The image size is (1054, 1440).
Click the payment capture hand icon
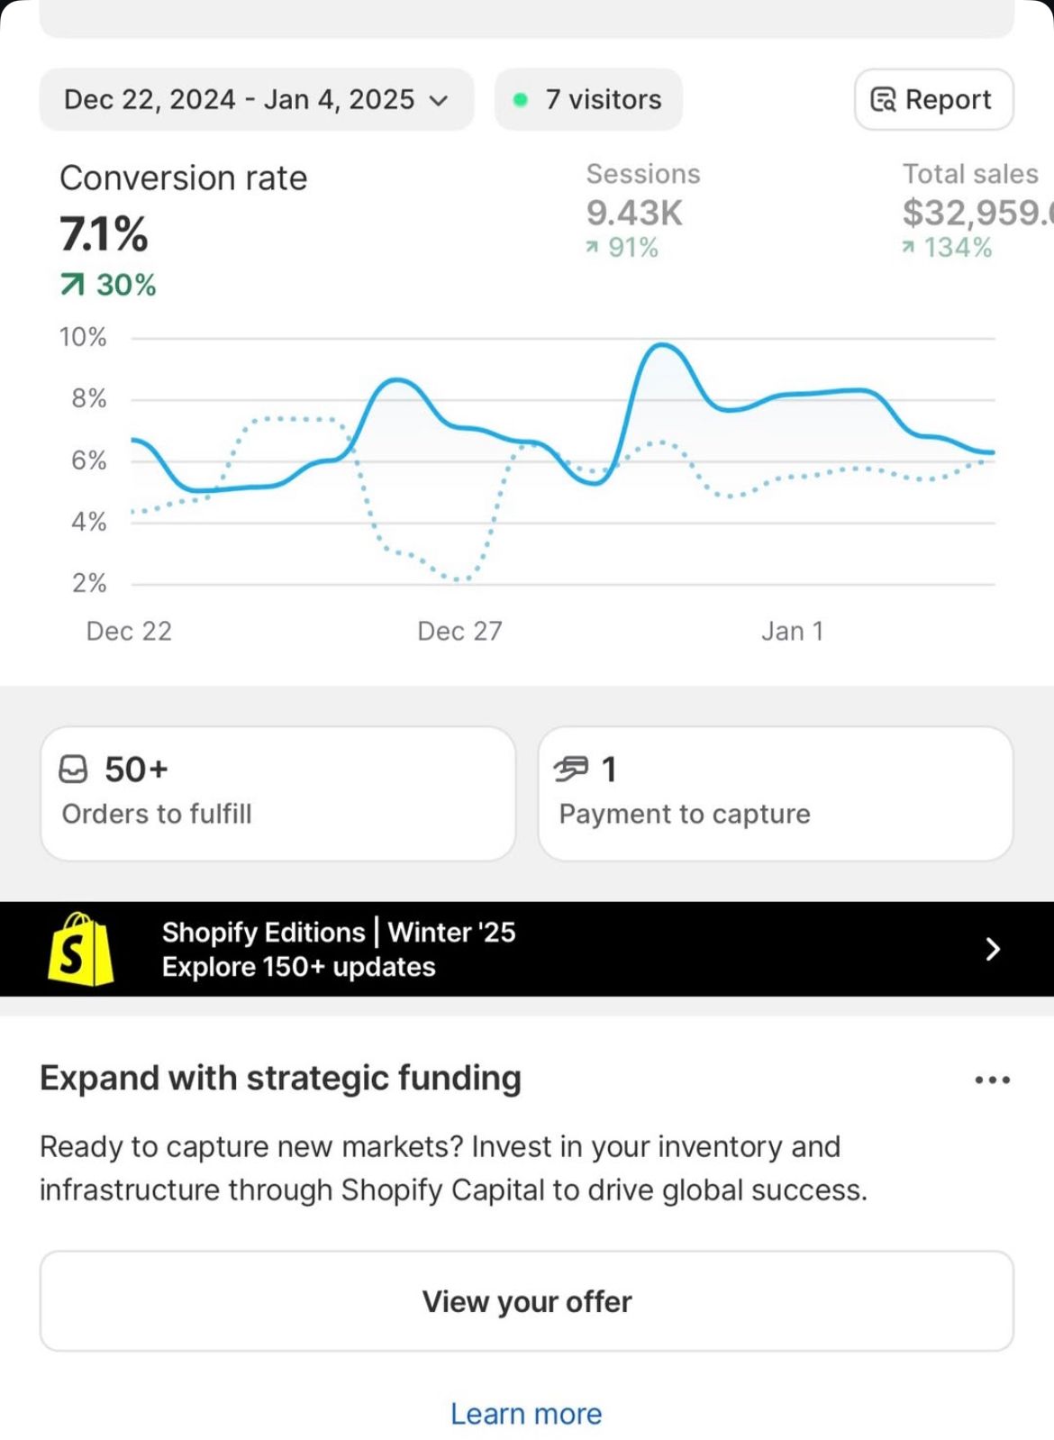tap(570, 769)
